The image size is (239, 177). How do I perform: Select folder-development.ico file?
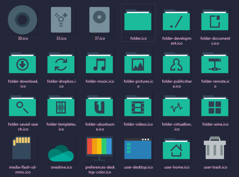pos(177,21)
